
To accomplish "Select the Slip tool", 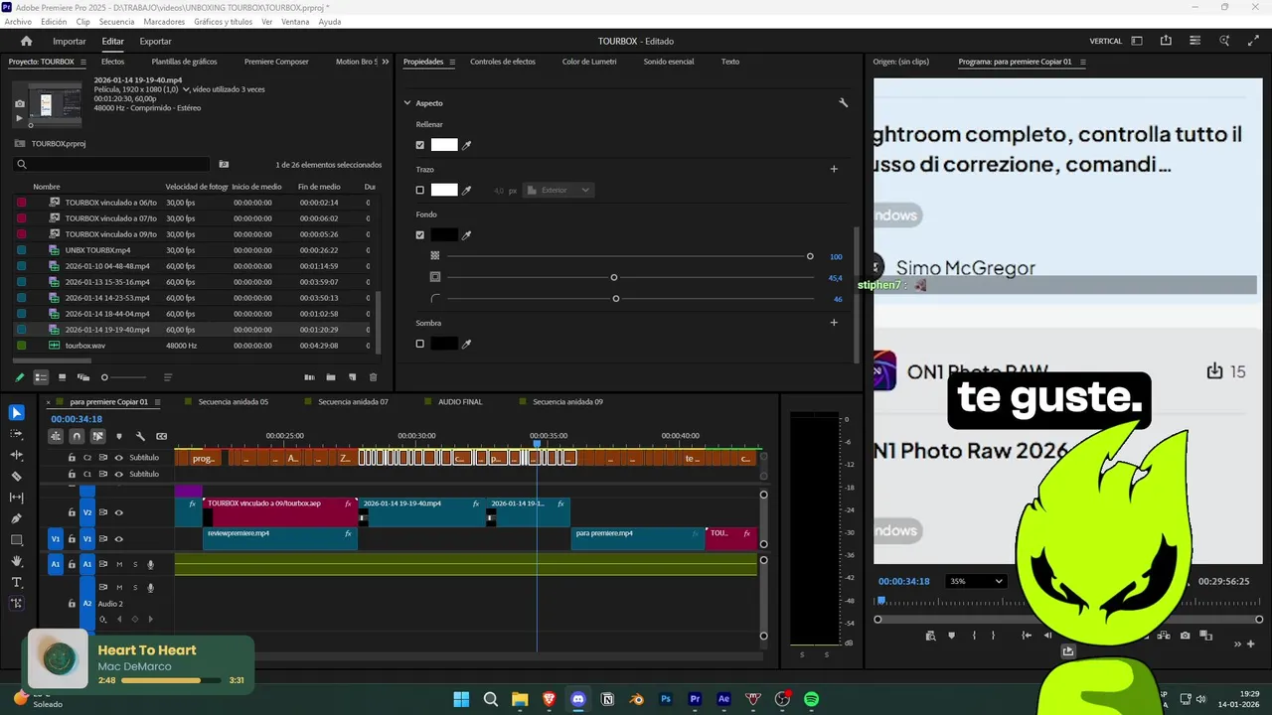I will (x=16, y=498).
